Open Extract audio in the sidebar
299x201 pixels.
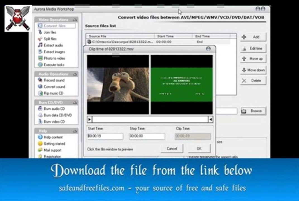[53, 45]
